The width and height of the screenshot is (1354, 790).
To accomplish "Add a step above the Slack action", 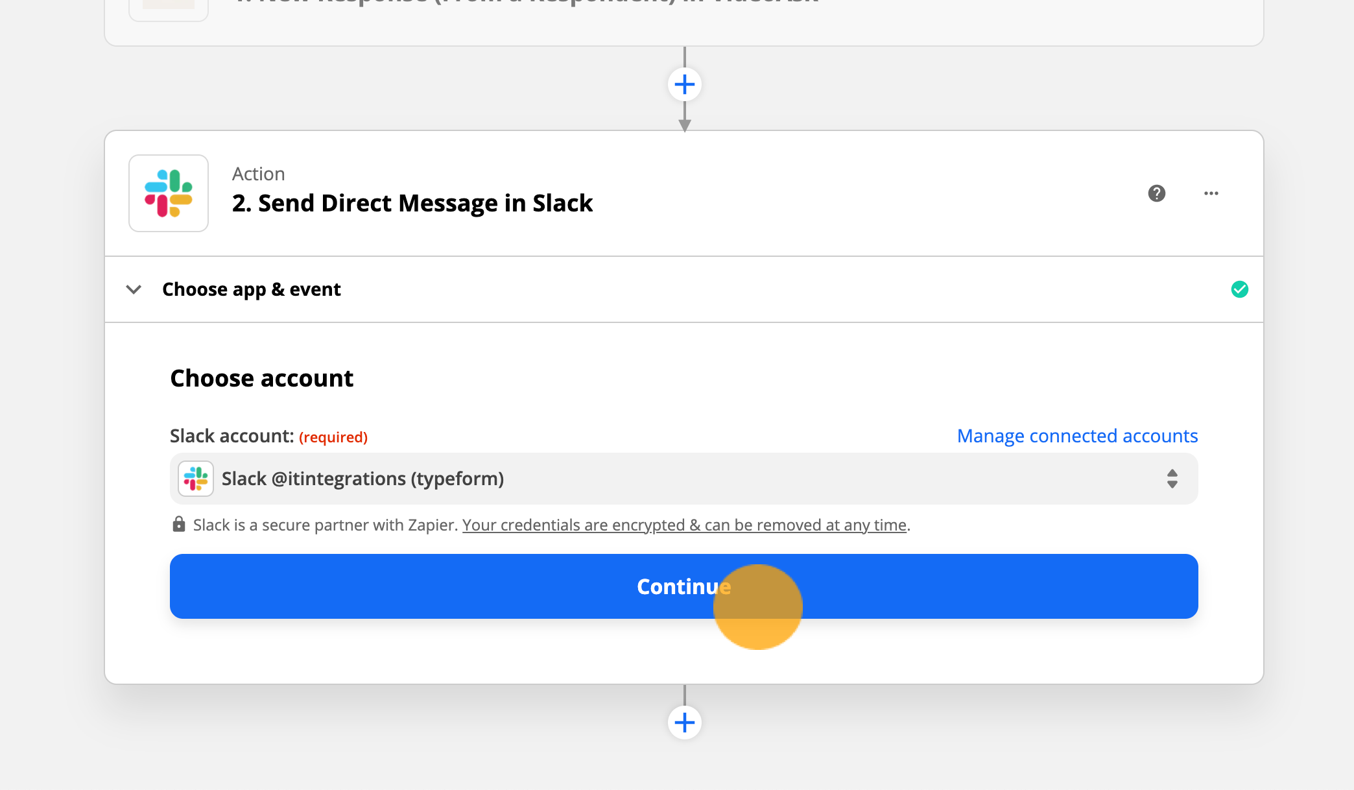I will [x=685, y=84].
